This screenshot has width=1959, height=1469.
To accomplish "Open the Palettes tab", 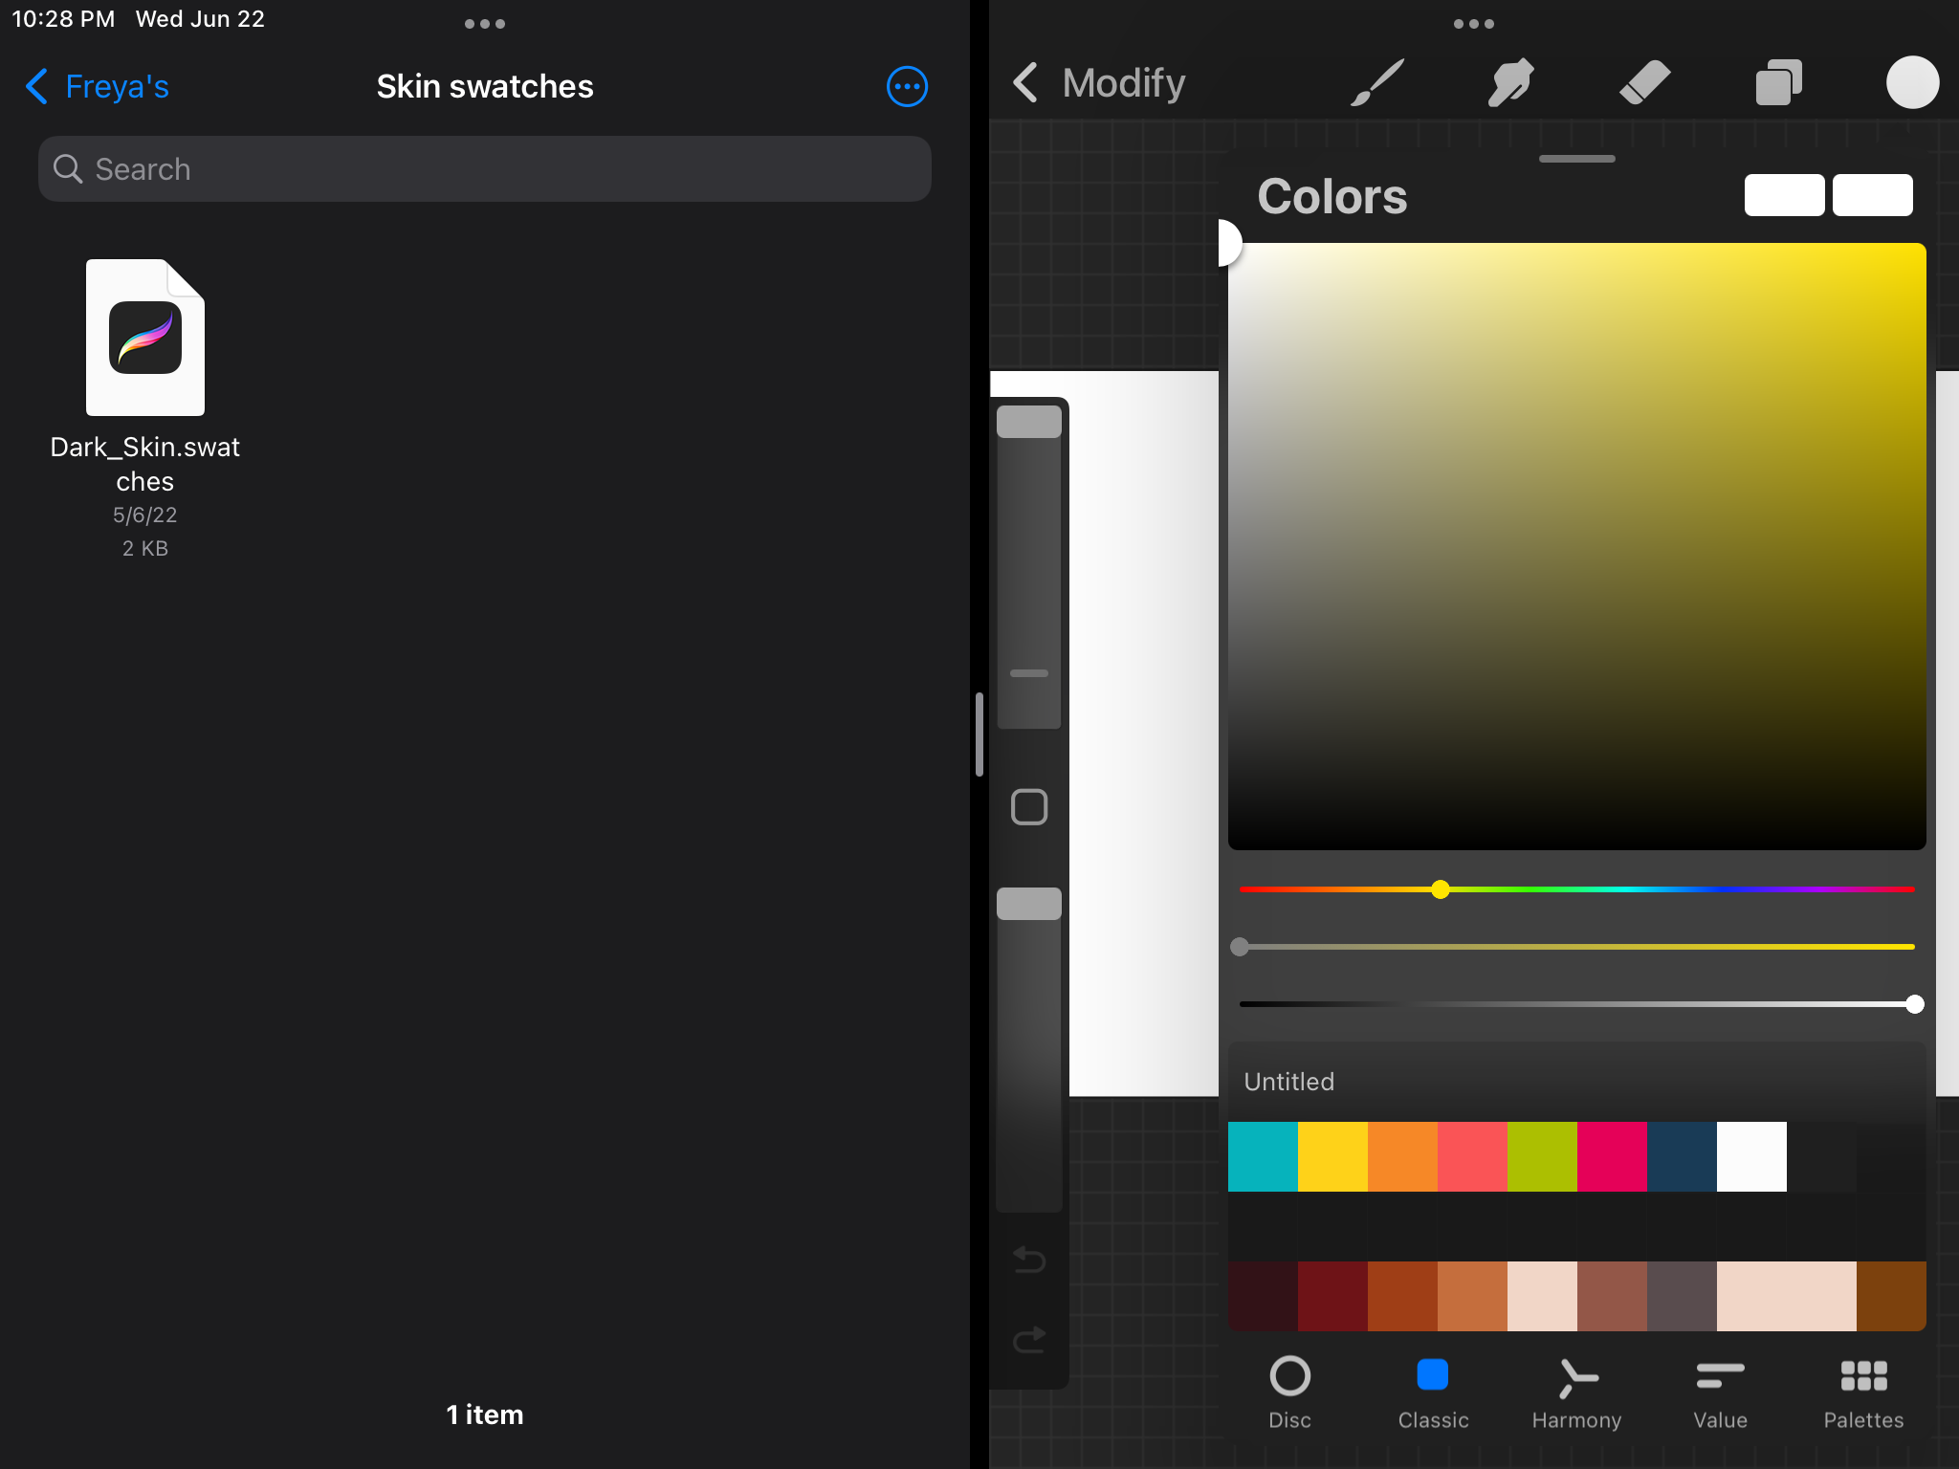I will point(1862,1392).
